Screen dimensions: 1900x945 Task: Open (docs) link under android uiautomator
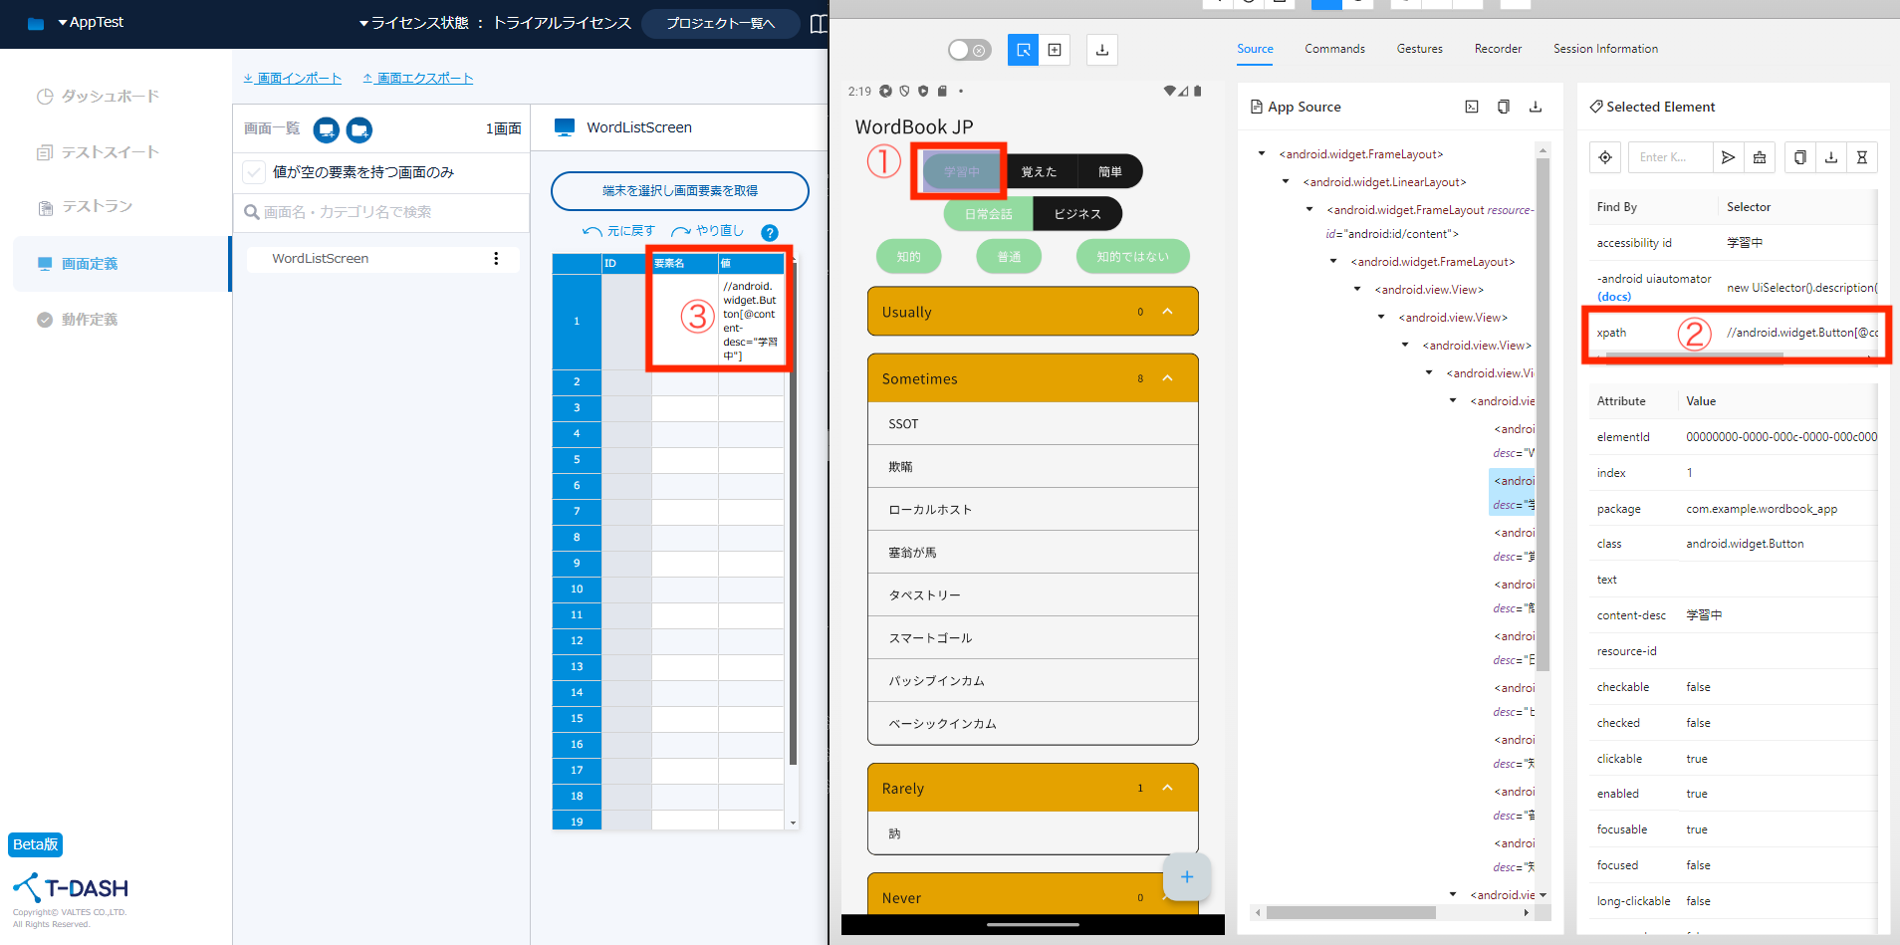click(x=1614, y=297)
